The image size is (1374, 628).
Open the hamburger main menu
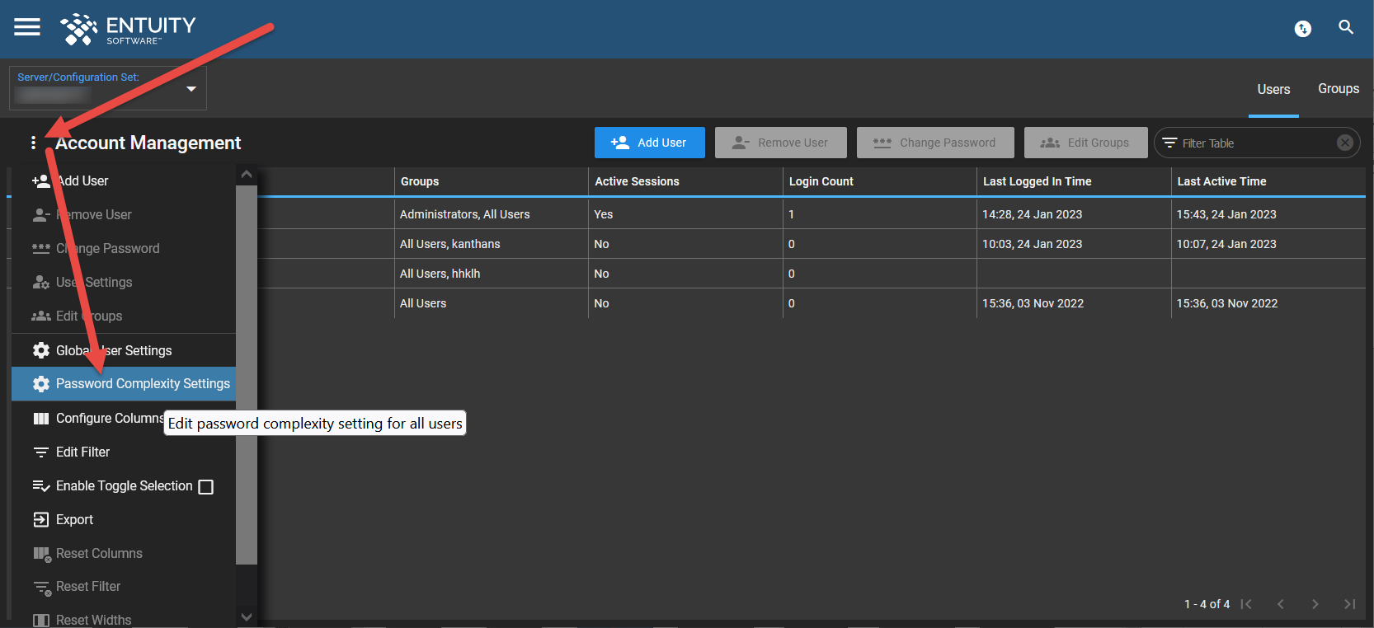pos(27,27)
